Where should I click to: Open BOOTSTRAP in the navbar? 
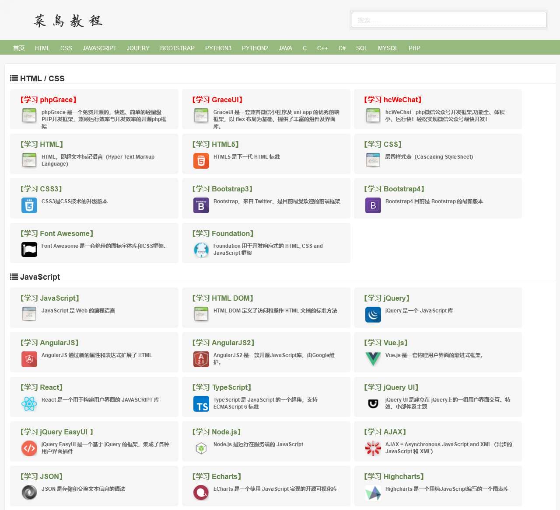click(177, 48)
